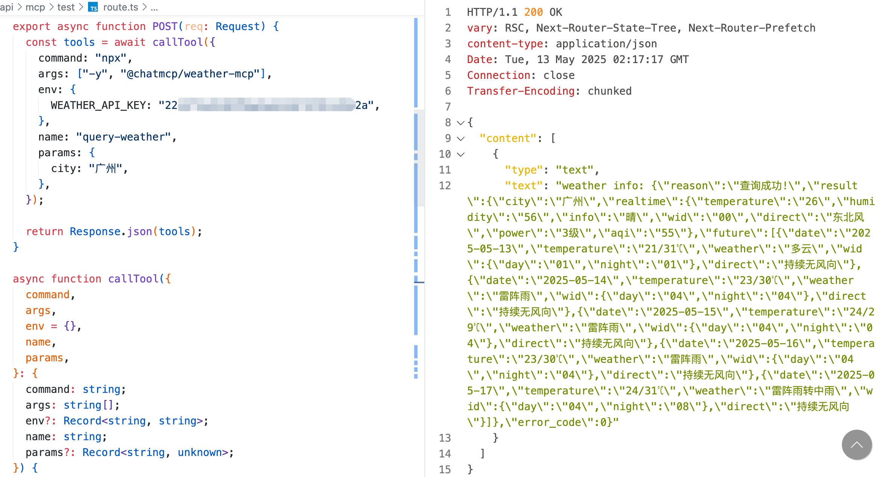Click the content-type header name

(505, 44)
